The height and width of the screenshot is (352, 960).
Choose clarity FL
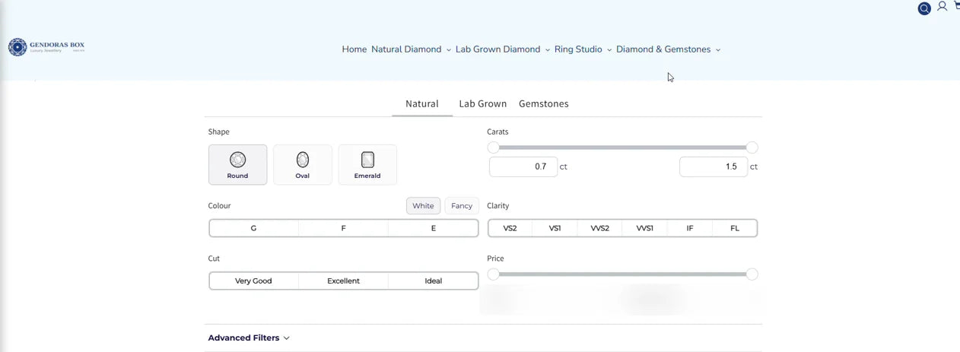(735, 228)
